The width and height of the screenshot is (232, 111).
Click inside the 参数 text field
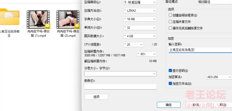(x=120, y=87)
